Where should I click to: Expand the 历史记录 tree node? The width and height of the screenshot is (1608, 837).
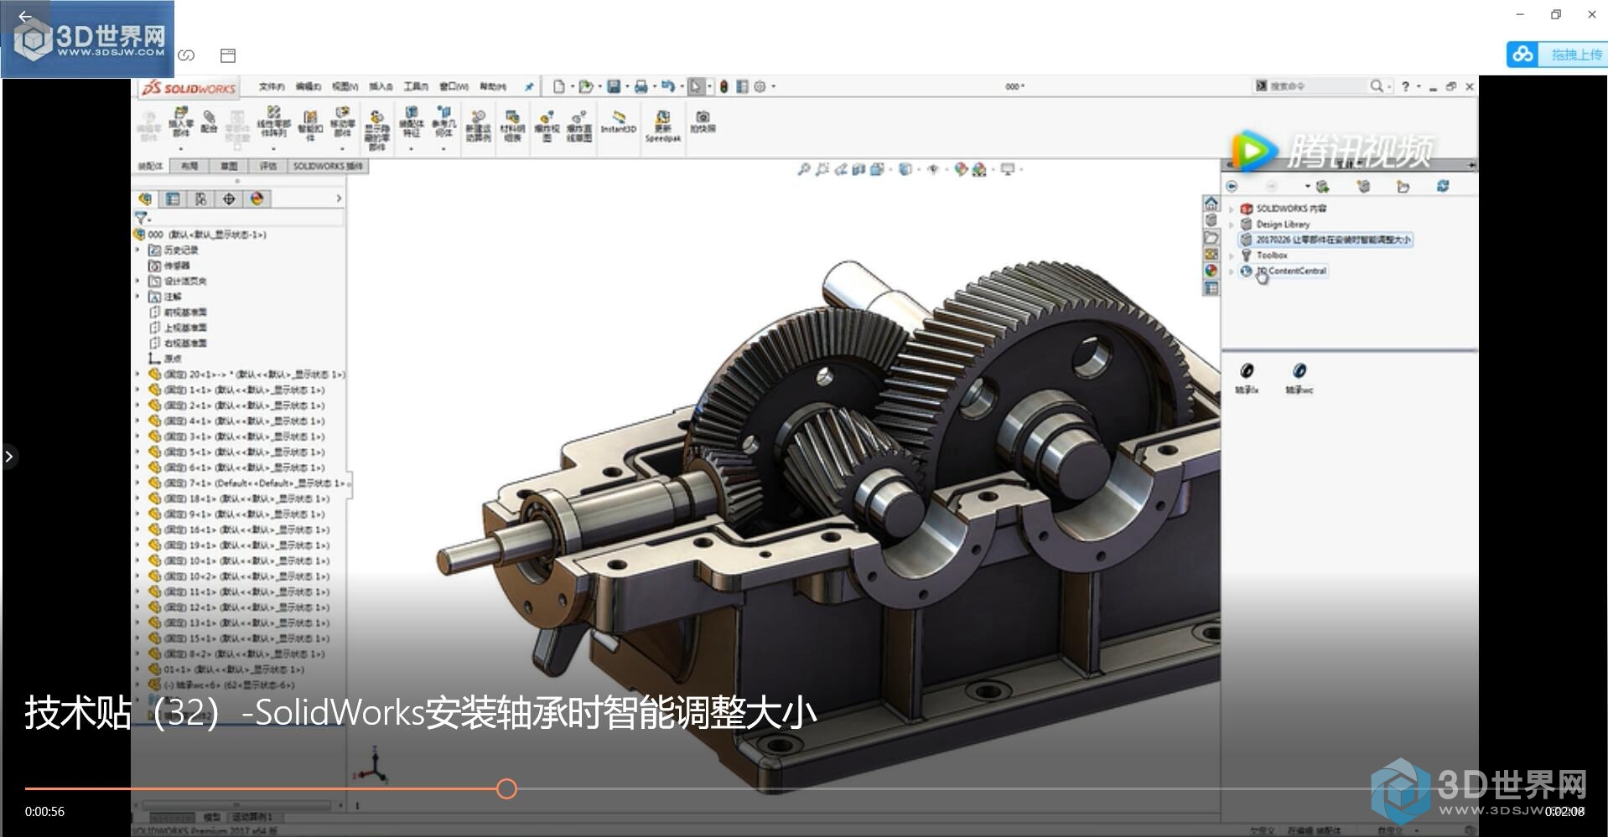tap(138, 250)
